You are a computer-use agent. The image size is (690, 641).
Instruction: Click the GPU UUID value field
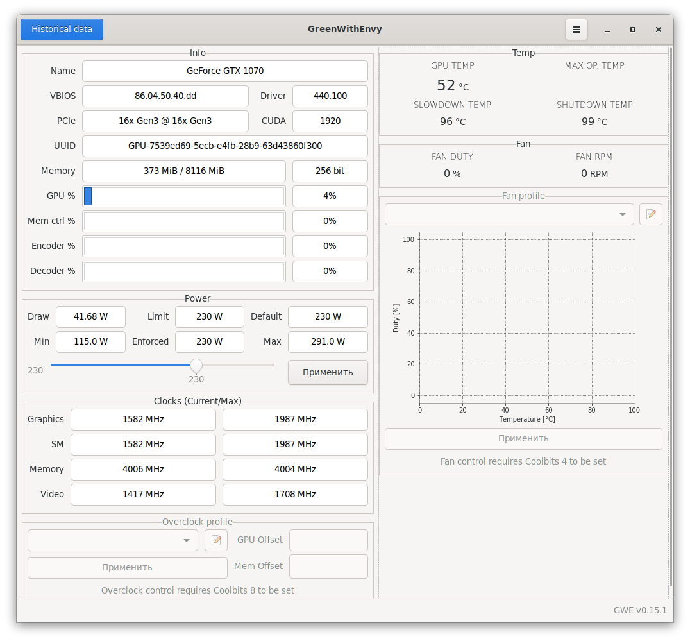[225, 146]
